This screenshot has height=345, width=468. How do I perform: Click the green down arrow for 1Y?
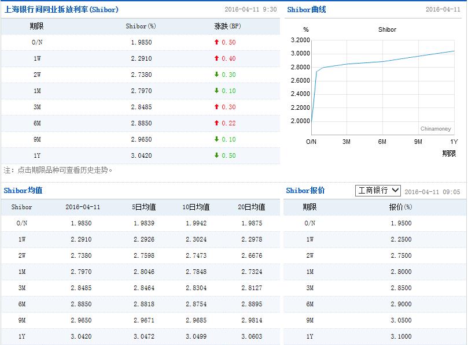216,155
